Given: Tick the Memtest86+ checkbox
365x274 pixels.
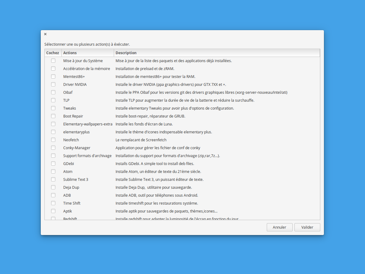Looking at the screenshot, I should 53,76.
